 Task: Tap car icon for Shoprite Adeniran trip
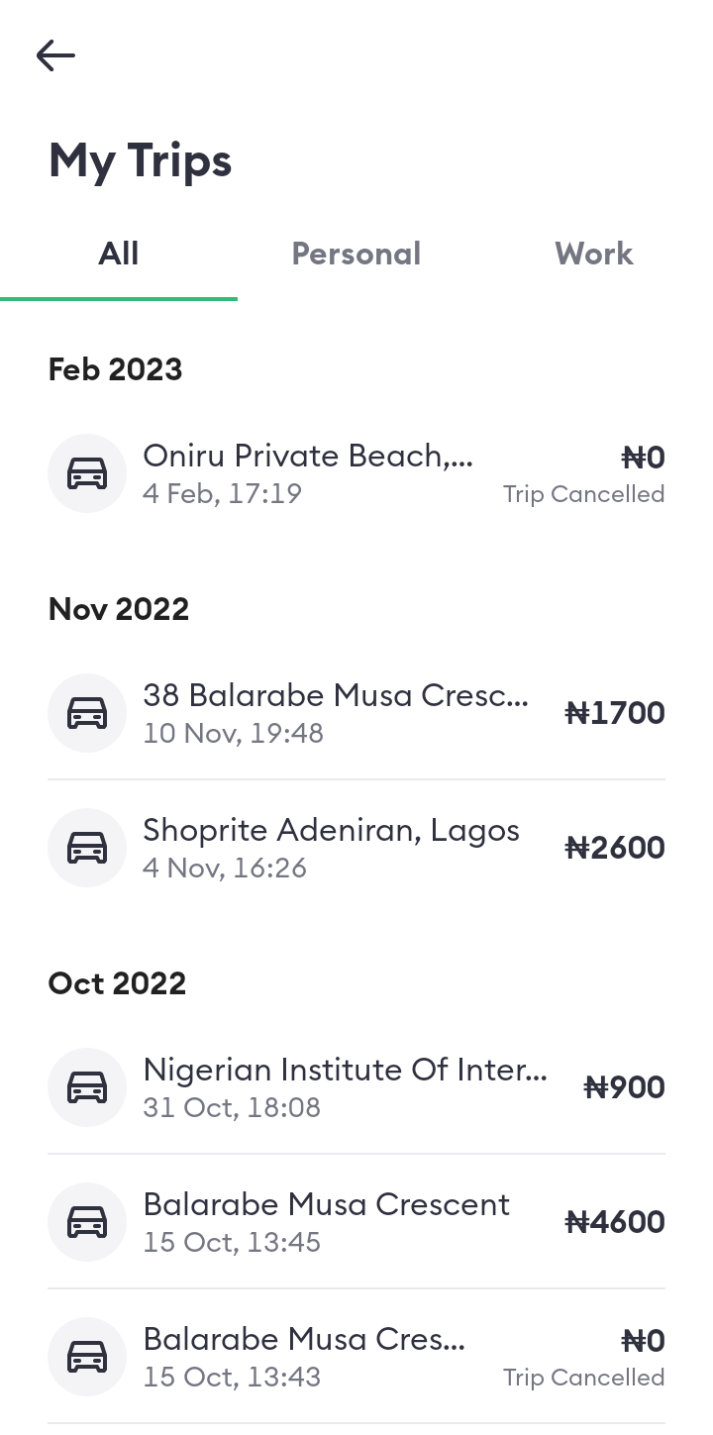87,848
